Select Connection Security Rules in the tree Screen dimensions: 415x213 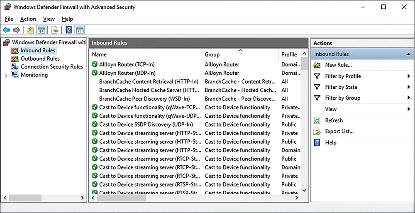pos(52,67)
